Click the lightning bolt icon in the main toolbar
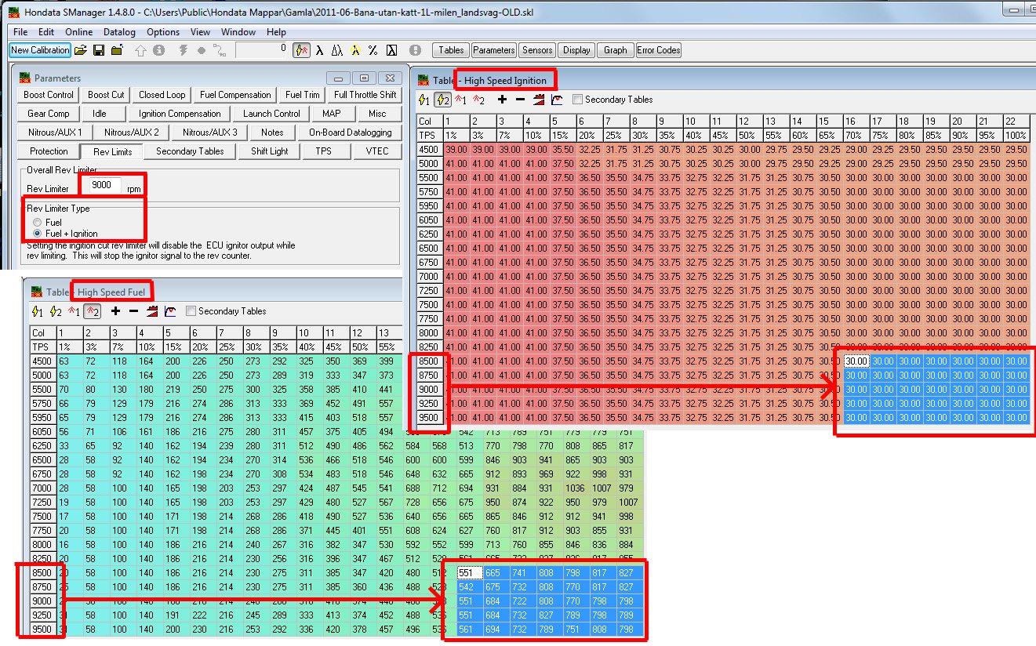This screenshot has height=646, width=1036. pos(184,50)
